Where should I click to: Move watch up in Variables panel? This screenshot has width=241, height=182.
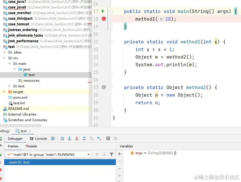click(x=120, y=168)
